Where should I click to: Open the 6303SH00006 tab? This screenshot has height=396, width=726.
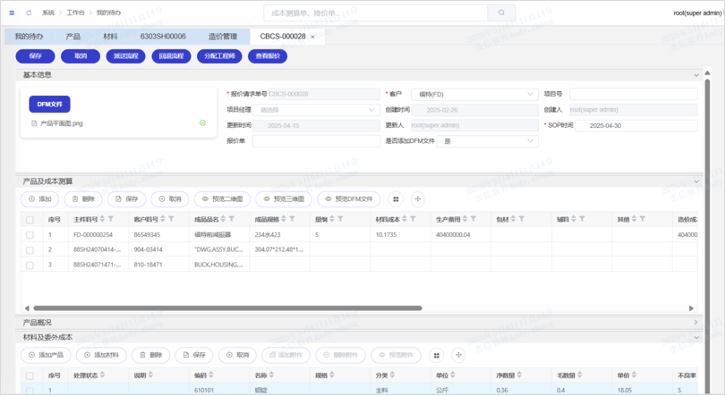pyautogui.click(x=163, y=37)
